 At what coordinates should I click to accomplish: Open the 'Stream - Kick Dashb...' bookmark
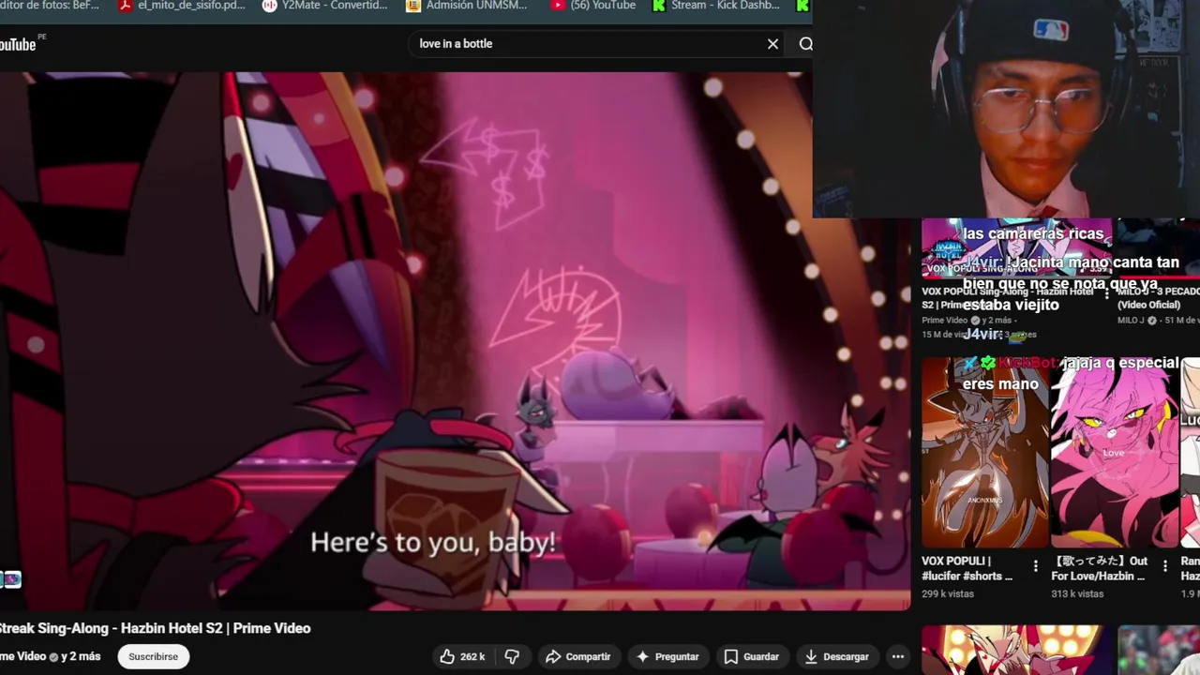pos(716,6)
